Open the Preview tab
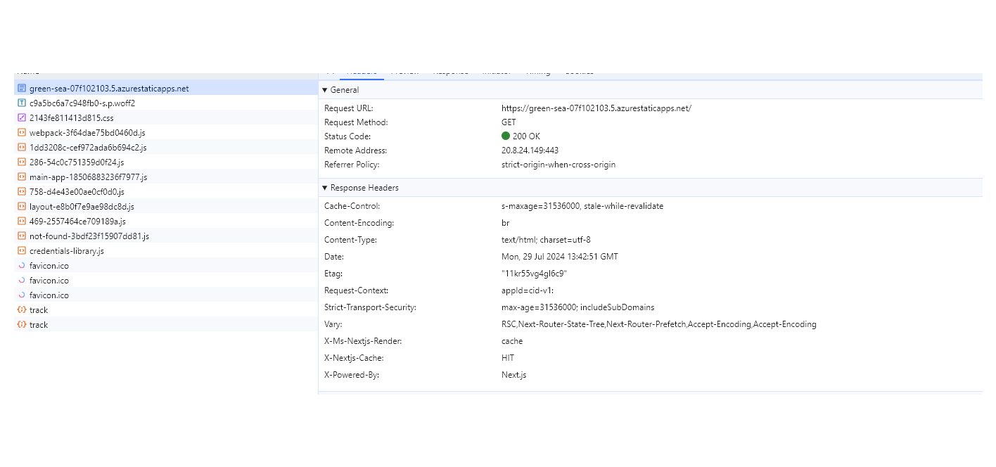 click(x=405, y=71)
